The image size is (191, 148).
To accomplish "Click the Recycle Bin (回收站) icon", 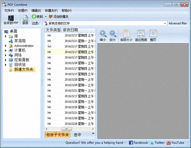I will click(x=11, y=65).
